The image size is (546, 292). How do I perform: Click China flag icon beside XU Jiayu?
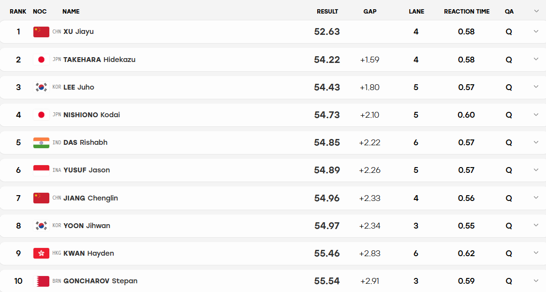[x=41, y=32]
